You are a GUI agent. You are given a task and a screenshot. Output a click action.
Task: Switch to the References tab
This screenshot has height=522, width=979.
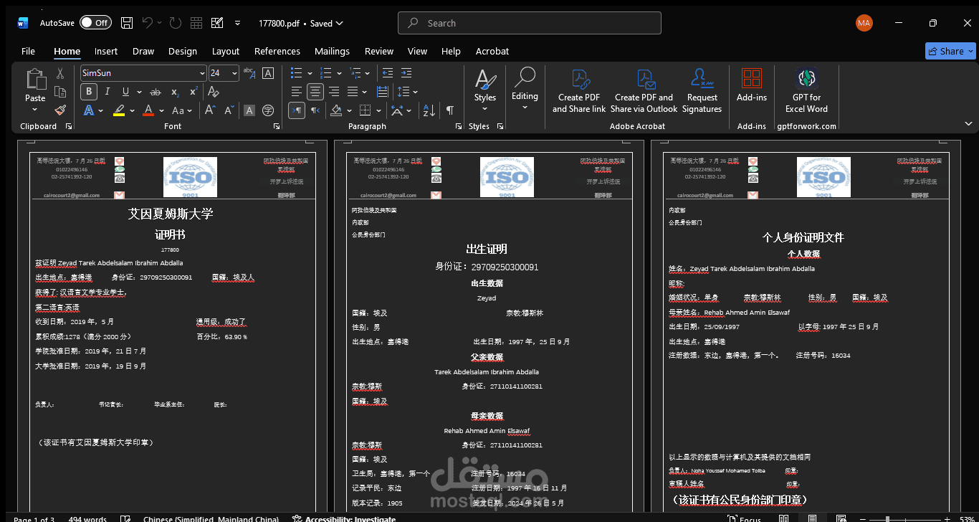(277, 51)
